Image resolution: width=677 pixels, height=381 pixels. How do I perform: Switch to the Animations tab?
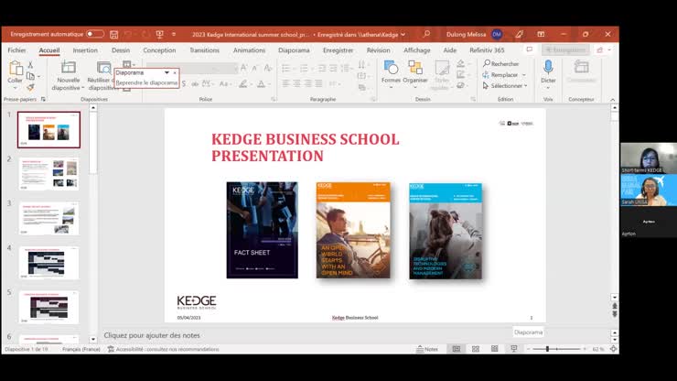click(x=249, y=50)
